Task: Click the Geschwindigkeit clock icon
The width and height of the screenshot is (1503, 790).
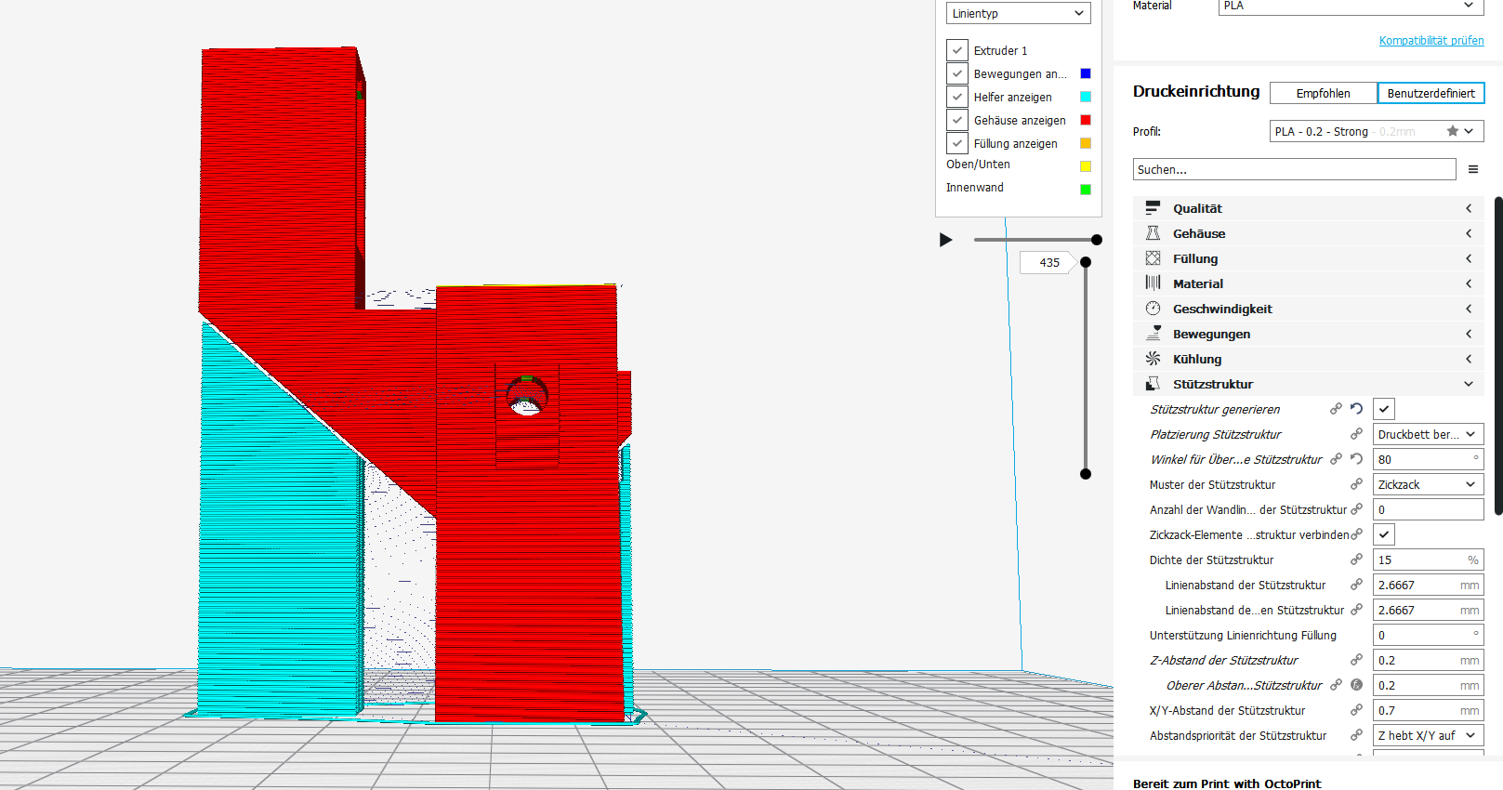Action: [1153, 309]
